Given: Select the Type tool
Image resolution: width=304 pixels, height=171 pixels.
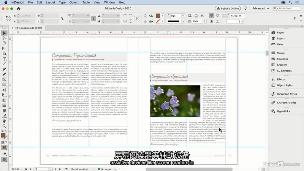Looking at the screenshot, I should (4, 59).
